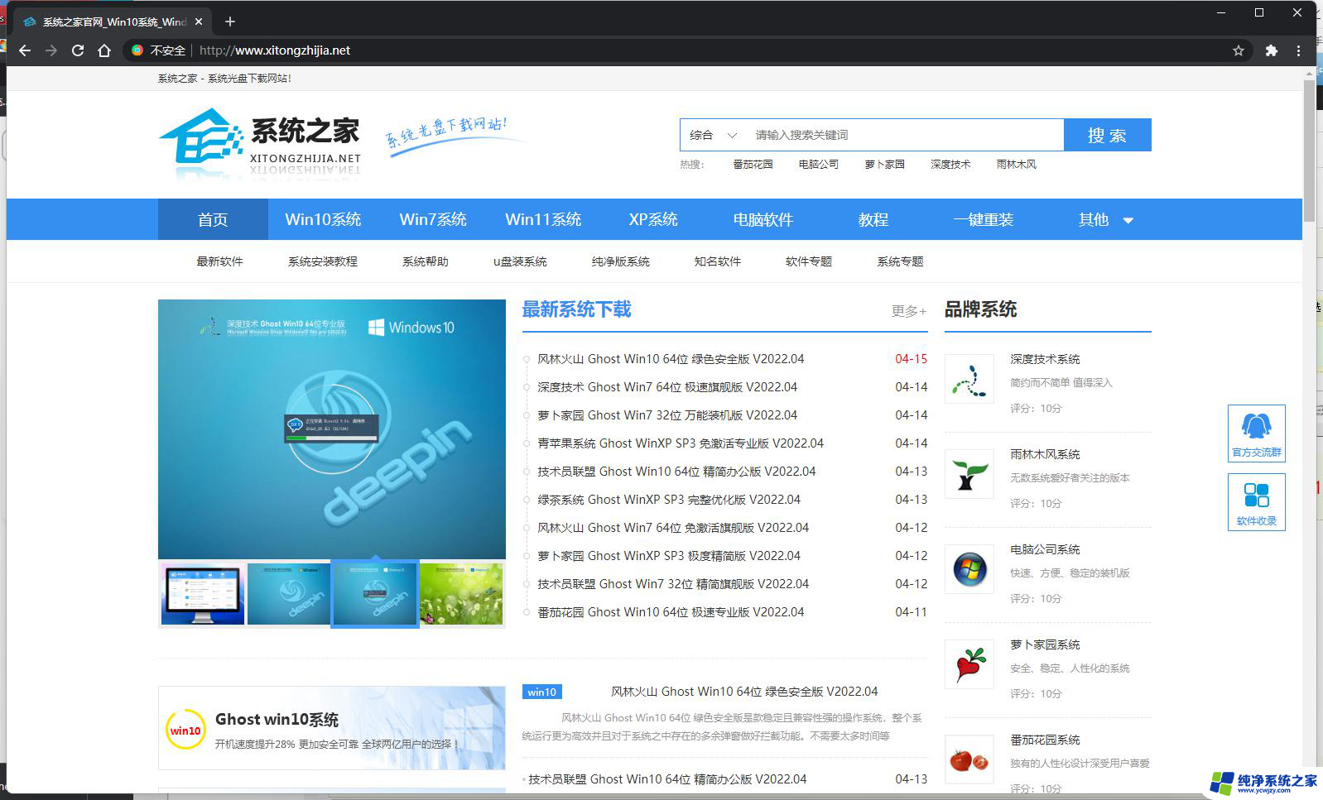This screenshot has height=800, width=1323.
Task: Open the 软件专题 sub-navigation link
Action: click(809, 261)
